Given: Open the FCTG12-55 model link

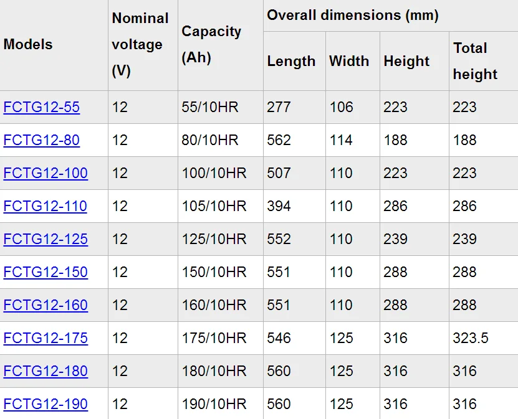Looking at the screenshot, I should click(x=41, y=107).
